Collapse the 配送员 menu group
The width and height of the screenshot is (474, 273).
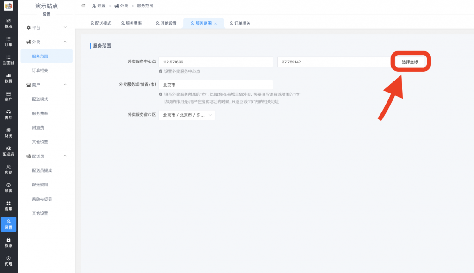coord(46,156)
